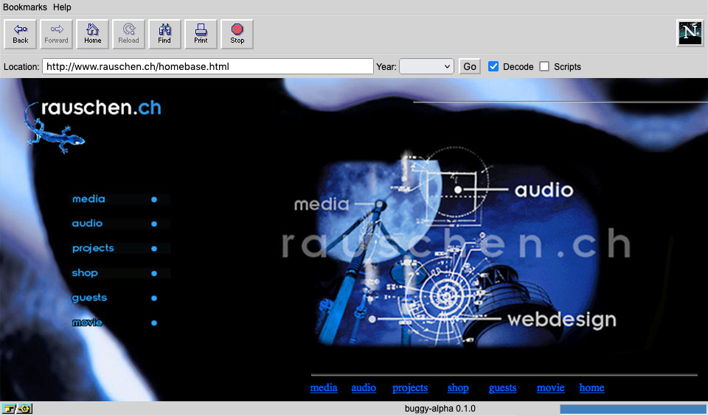Click the blue loading progress bar

coord(634,409)
